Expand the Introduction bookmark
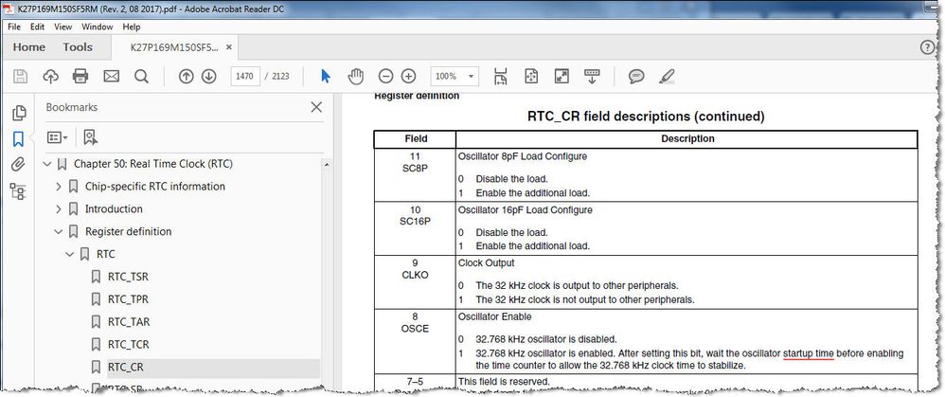This screenshot has width=945, height=397. pos(59,208)
